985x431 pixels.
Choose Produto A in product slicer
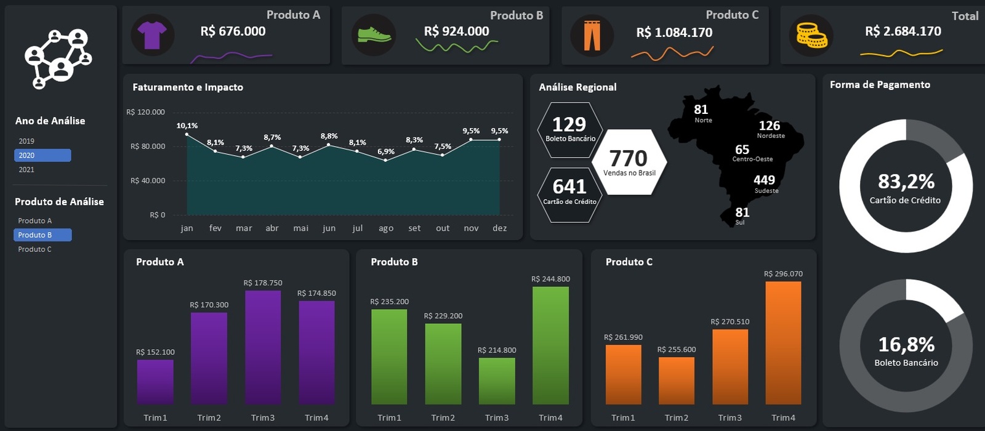pos(35,220)
